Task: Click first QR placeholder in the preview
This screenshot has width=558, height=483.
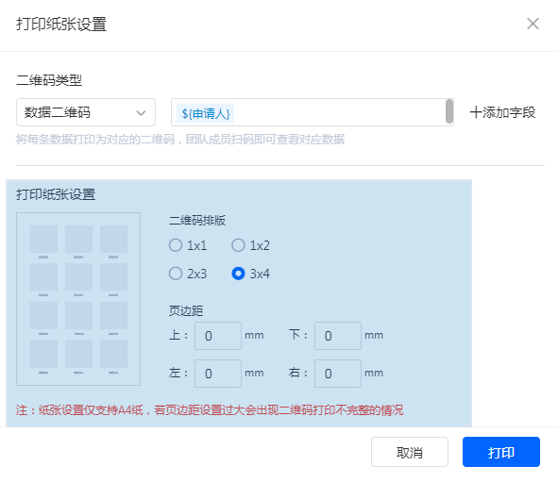Action: pyautogui.click(x=43, y=239)
